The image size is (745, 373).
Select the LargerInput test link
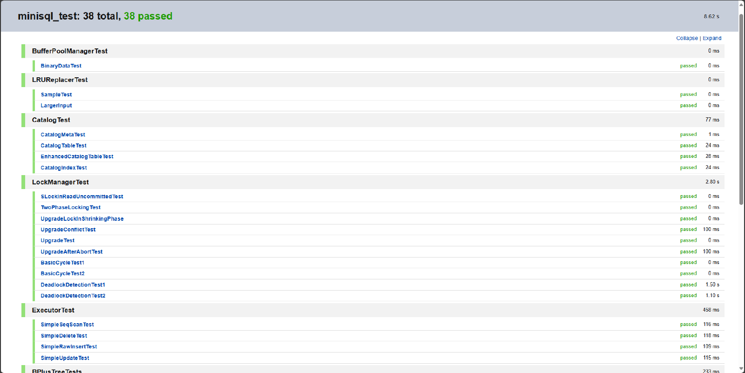(x=56, y=106)
